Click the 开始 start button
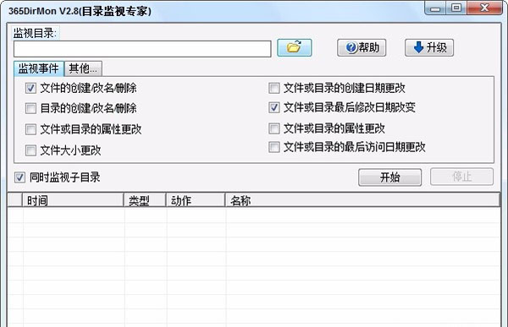Viewport: 508px width, 327px height. [x=389, y=177]
